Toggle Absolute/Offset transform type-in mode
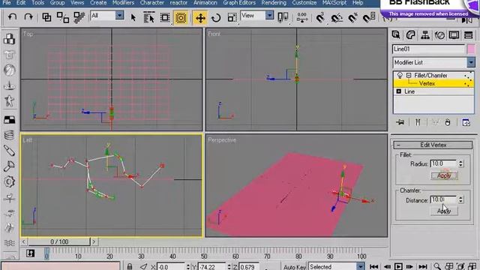 click(143, 266)
